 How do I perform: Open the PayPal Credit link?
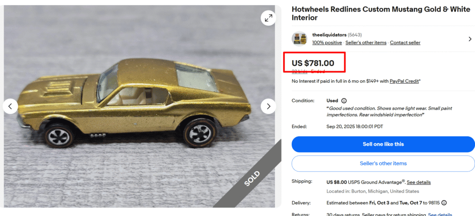pyautogui.click(x=404, y=81)
